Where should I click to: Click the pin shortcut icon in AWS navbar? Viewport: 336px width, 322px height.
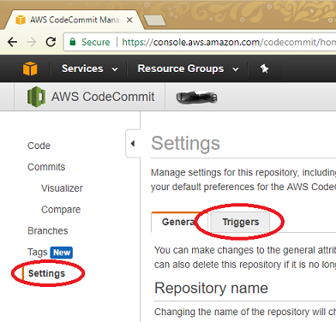264,69
